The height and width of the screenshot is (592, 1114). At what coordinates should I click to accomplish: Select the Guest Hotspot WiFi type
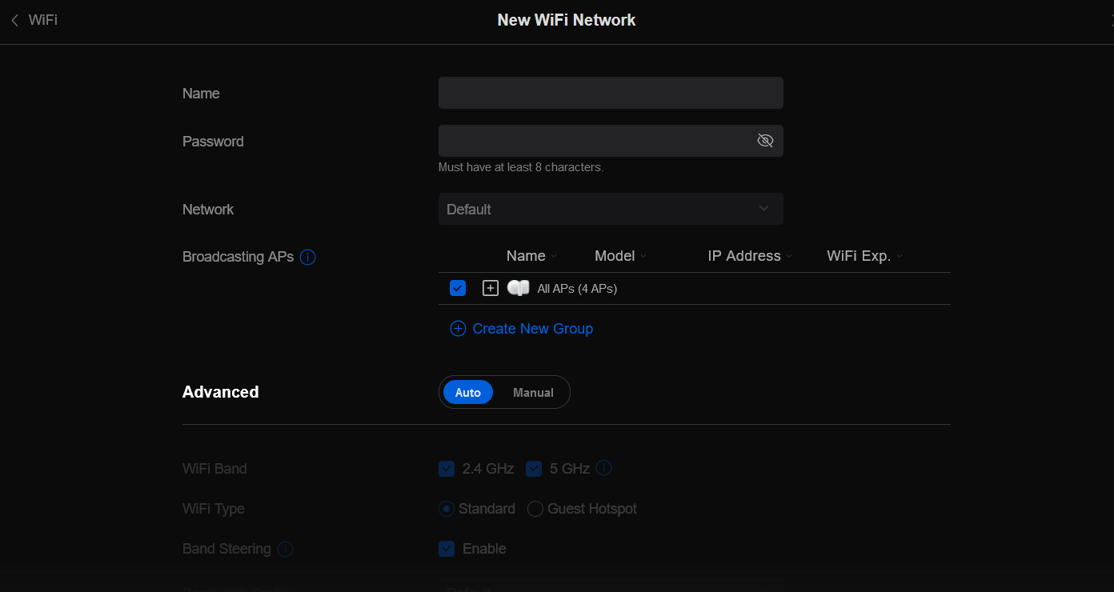(x=535, y=509)
